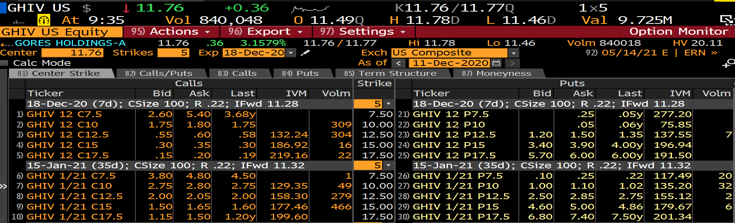This screenshot has width=735, height=223.
Task: Select call option GHIV 1/21 C7.5
Action: coord(71,176)
